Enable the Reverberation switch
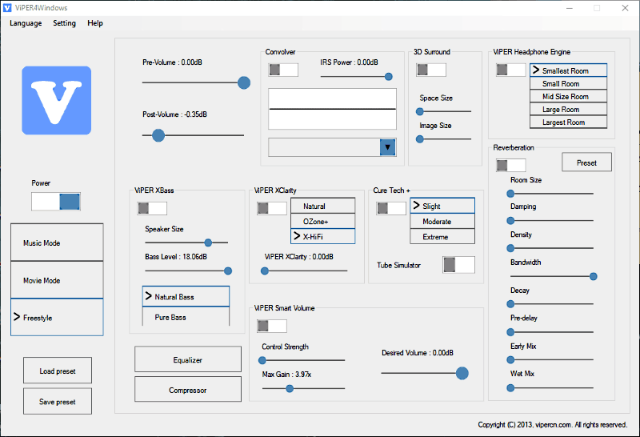This screenshot has width=640, height=437. [x=510, y=165]
